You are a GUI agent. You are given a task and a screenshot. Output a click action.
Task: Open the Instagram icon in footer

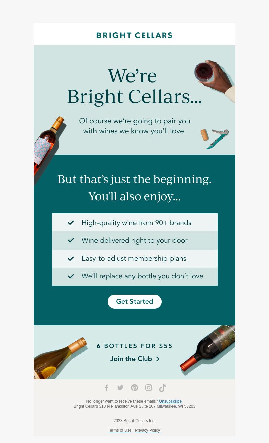point(149,388)
